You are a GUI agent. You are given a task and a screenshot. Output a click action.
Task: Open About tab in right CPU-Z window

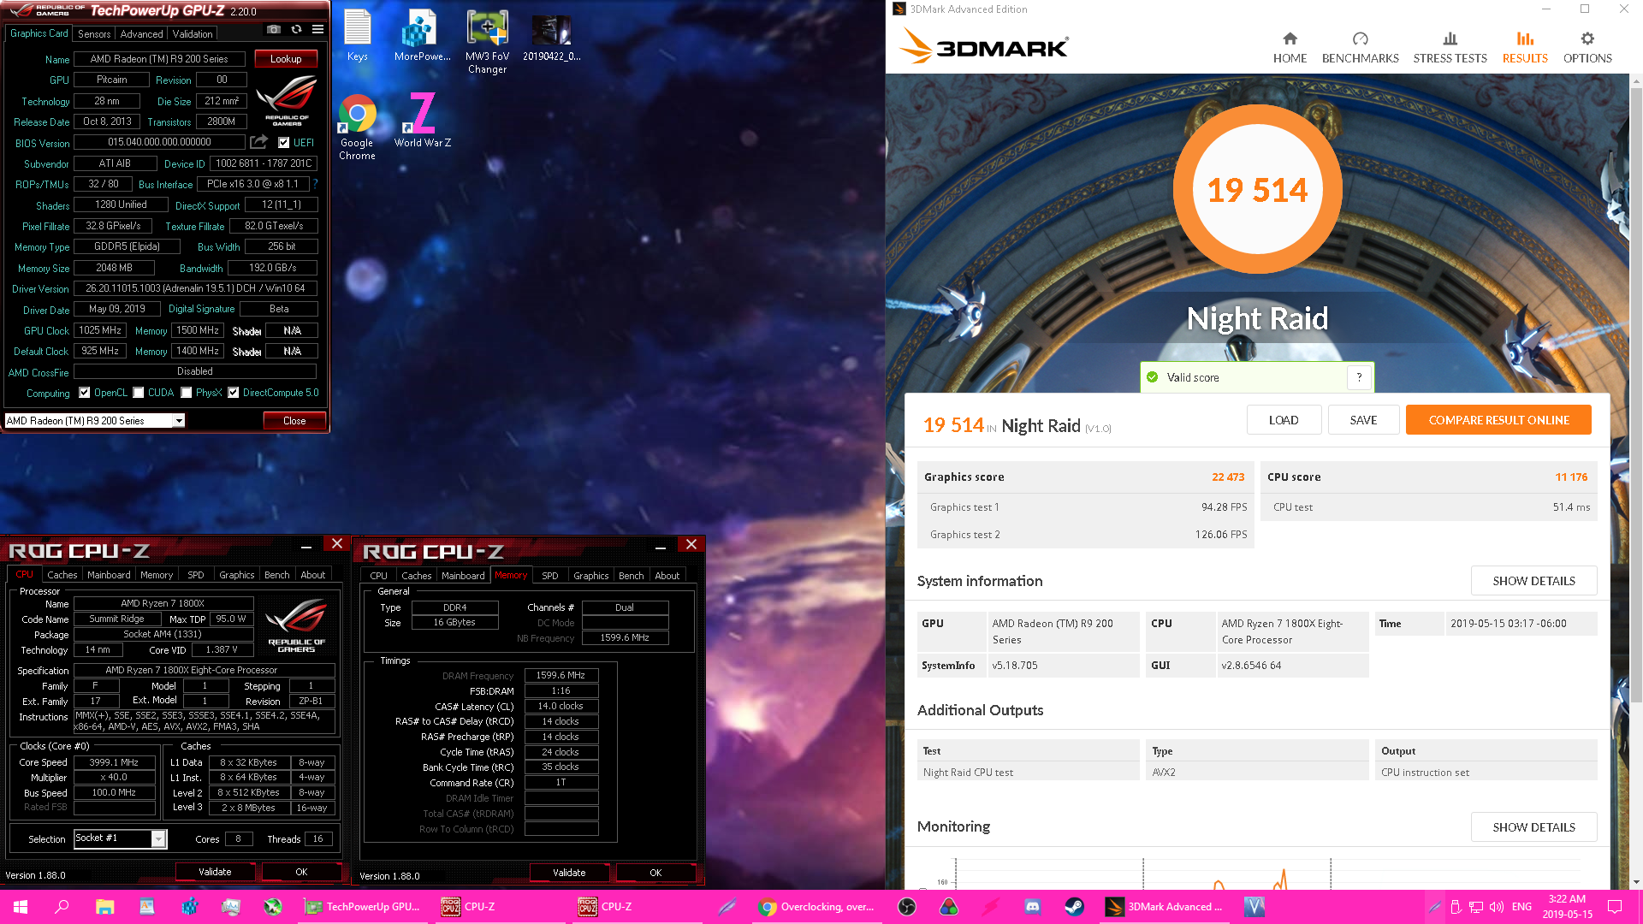(x=667, y=576)
